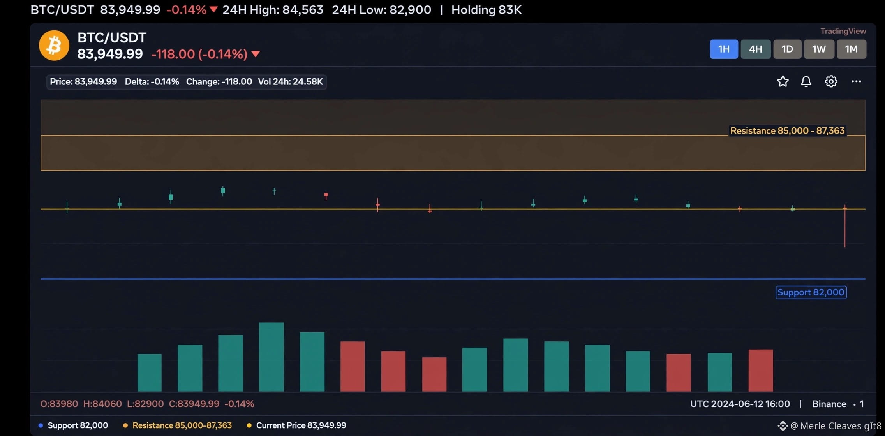Click red triangle next to -118.00 change
885x436 pixels.
[x=256, y=54]
